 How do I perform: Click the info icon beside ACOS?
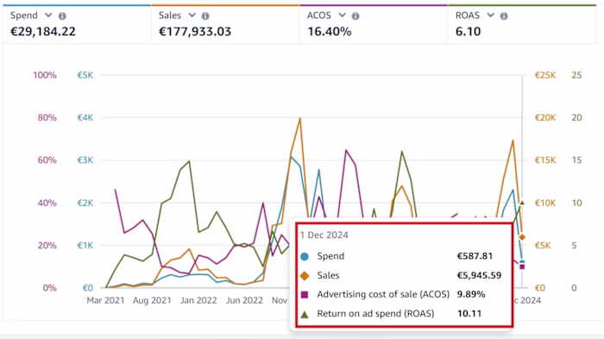pos(355,16)
